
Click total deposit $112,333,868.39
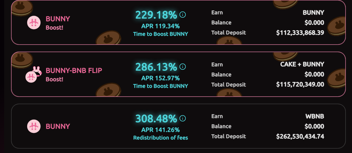click(x=300, y=33)
